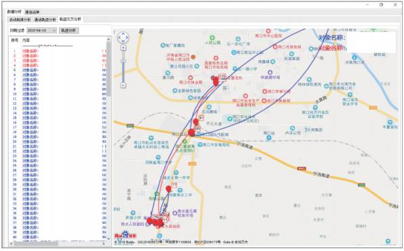The width and height of the screenshot is (404, 251).
Task: Switch to the 通信话单 tab
Action: click(33, 12)
